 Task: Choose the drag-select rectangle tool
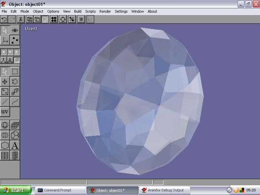(x=15, y=72)
